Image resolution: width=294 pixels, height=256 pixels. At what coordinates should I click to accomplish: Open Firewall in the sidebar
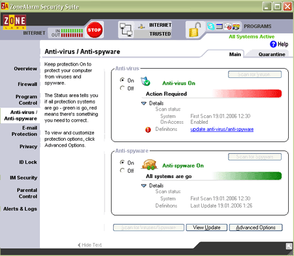pyautogui.click(x=27, y=84)
